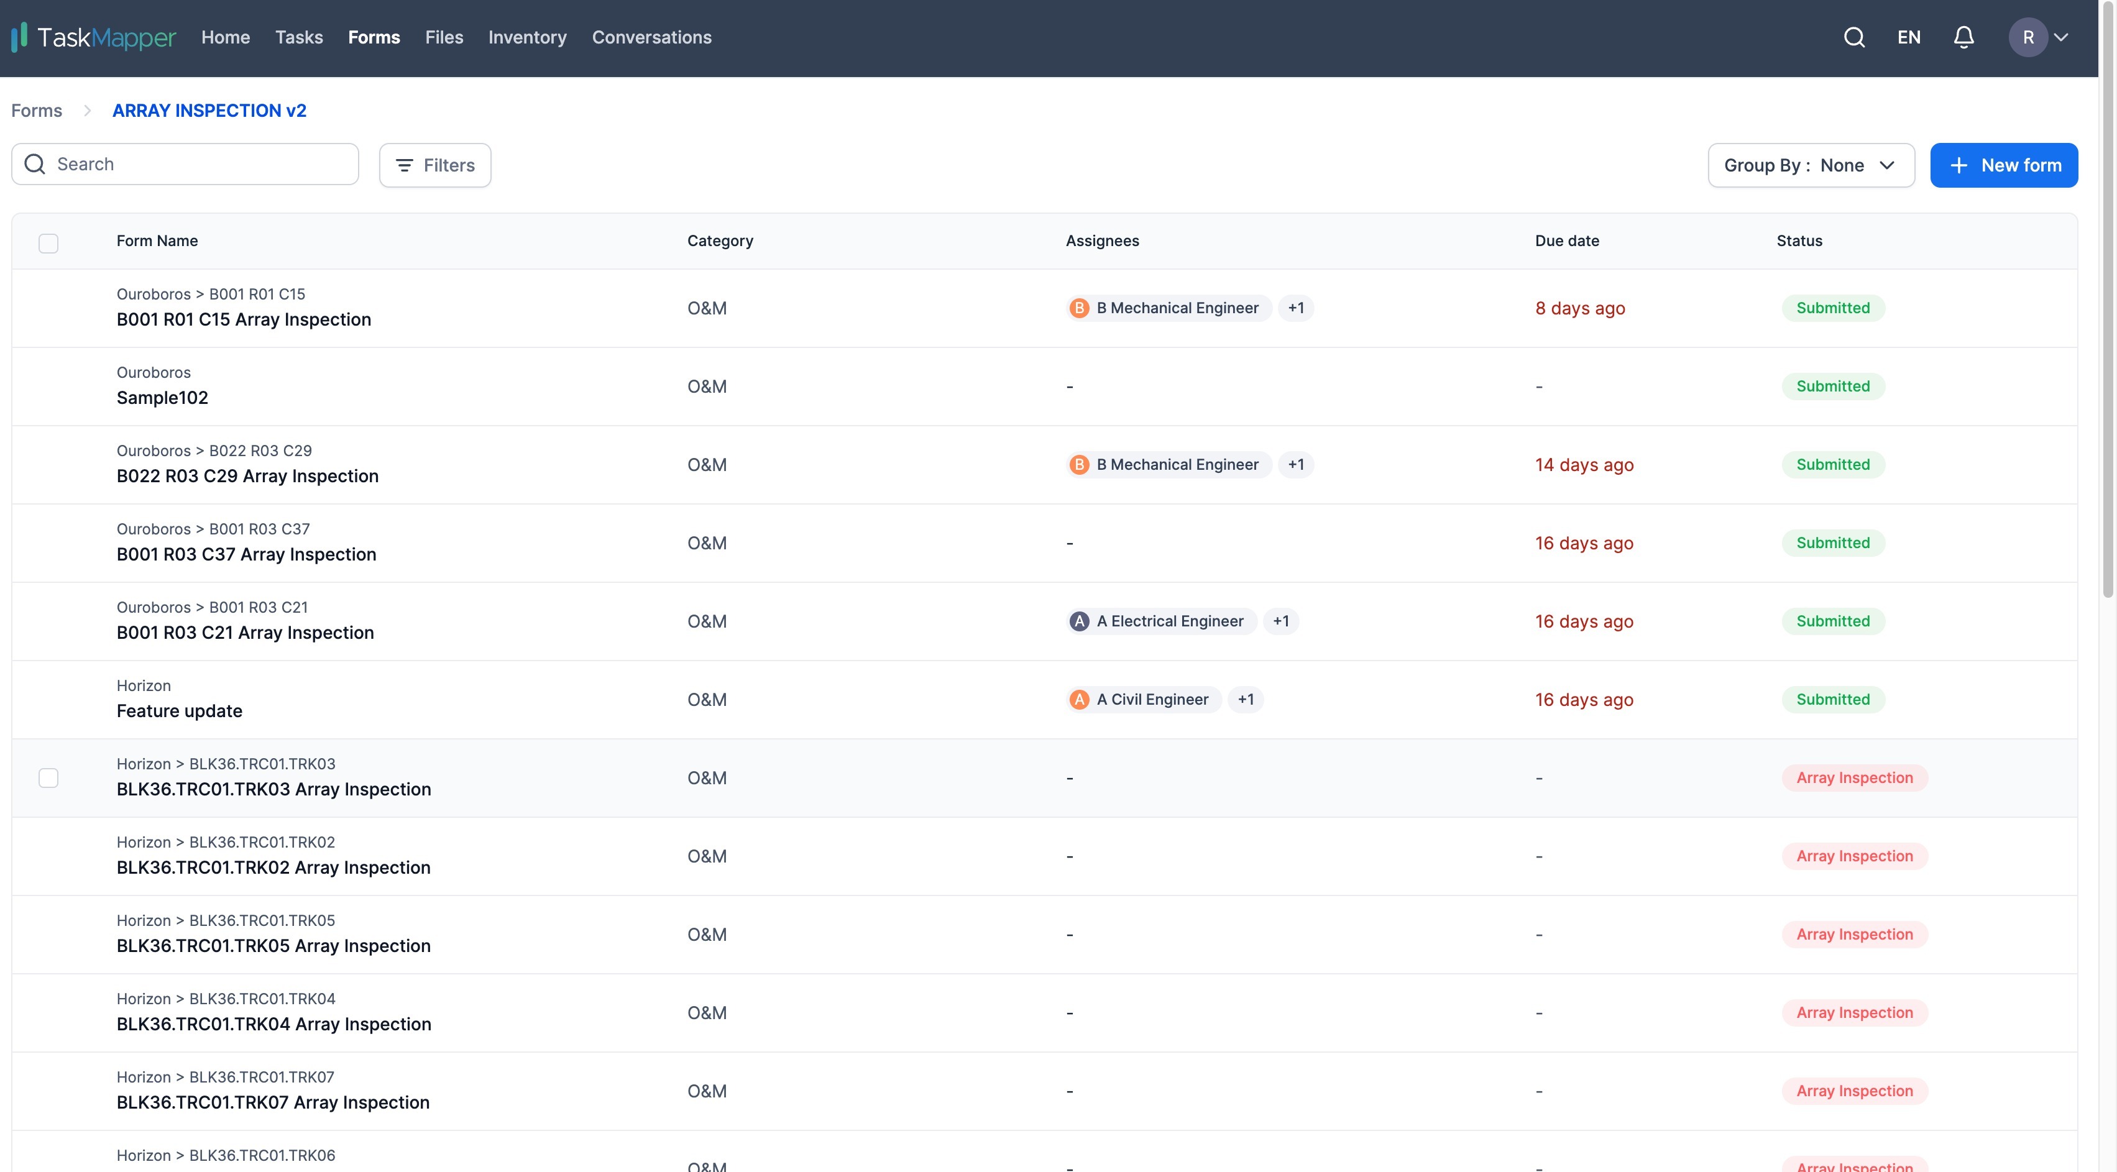
Task: Click the Assignees column header
Action: (1102, 241)
